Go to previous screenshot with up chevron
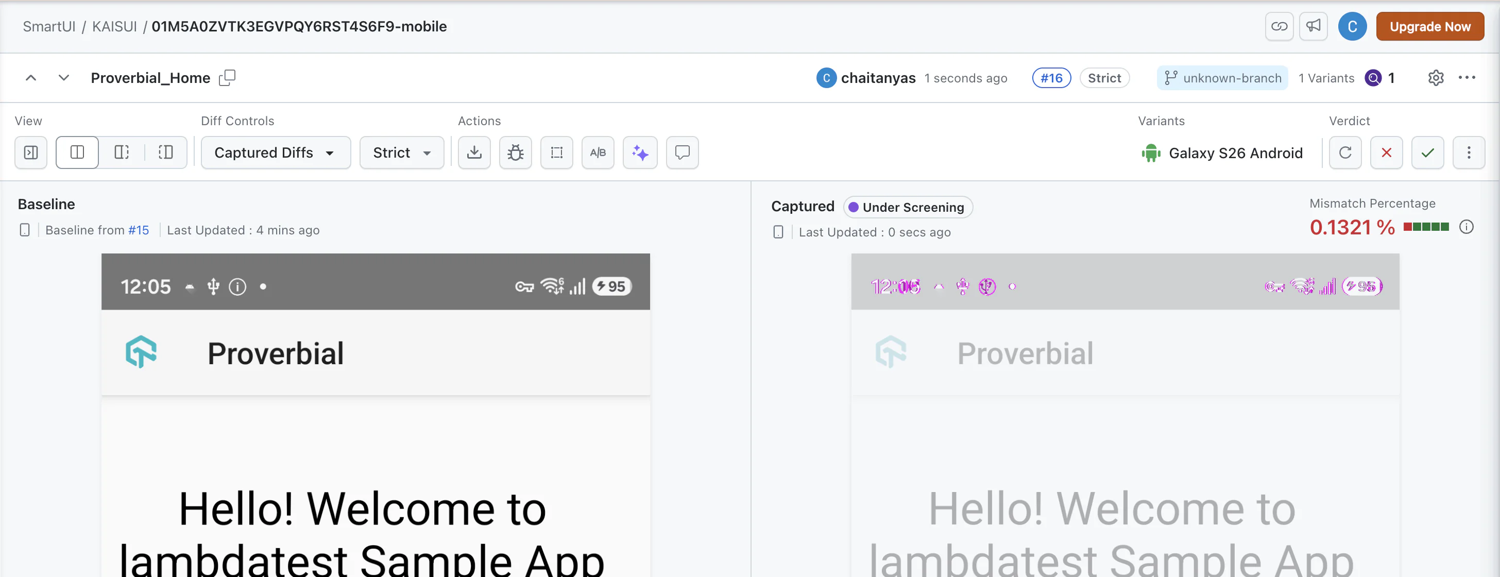 (31, 78)
